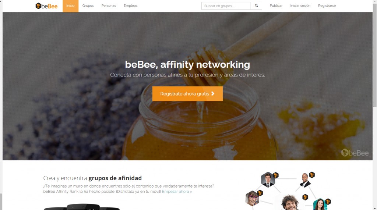The width and height of the screenshot is (377, 210).
Task: Click the woman in teal's avatar
Action: [x=320, y=204]
